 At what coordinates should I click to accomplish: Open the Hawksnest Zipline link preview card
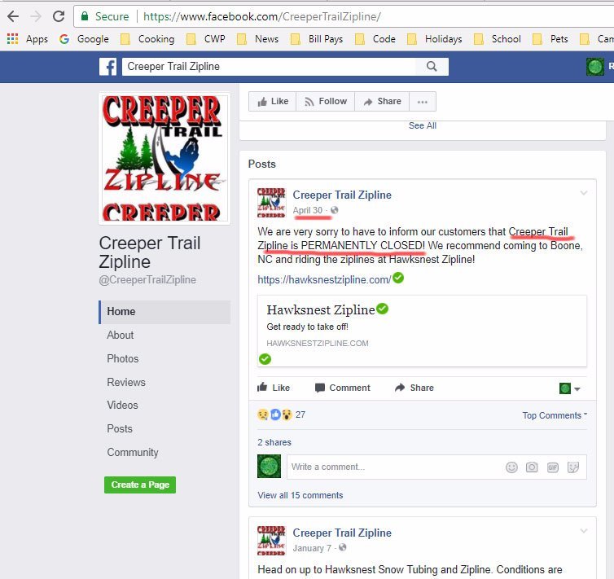(x=422, y=331)
